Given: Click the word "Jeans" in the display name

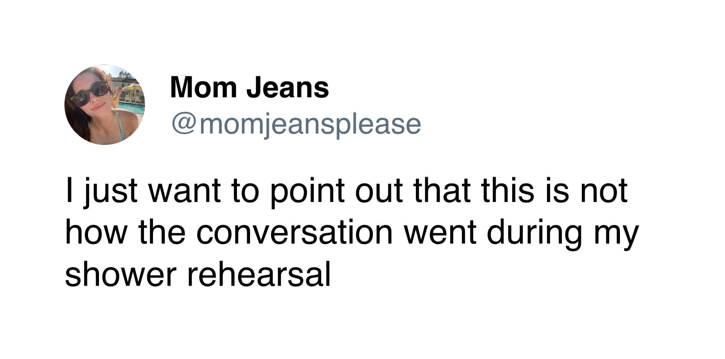Looking at the screenshot, I should click(288, 88).
